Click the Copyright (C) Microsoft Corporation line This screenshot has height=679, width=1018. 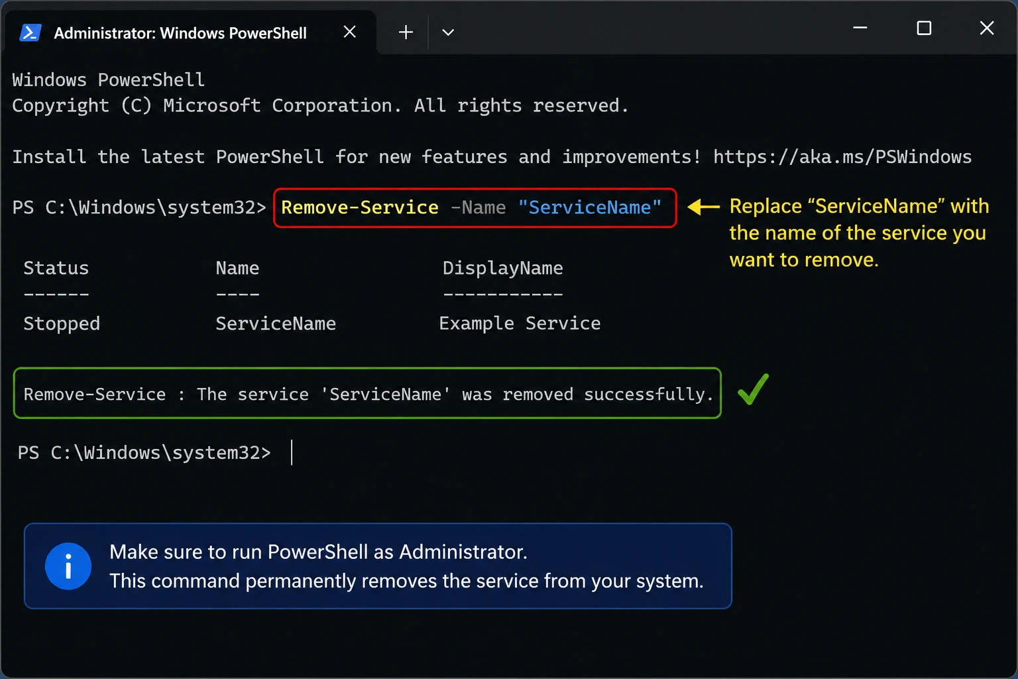click(320, 105)
